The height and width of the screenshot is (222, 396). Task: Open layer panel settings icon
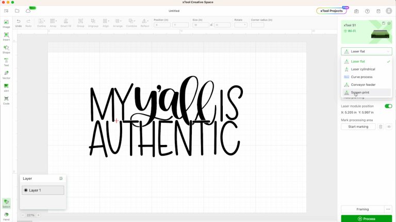(x=61, y=178)
